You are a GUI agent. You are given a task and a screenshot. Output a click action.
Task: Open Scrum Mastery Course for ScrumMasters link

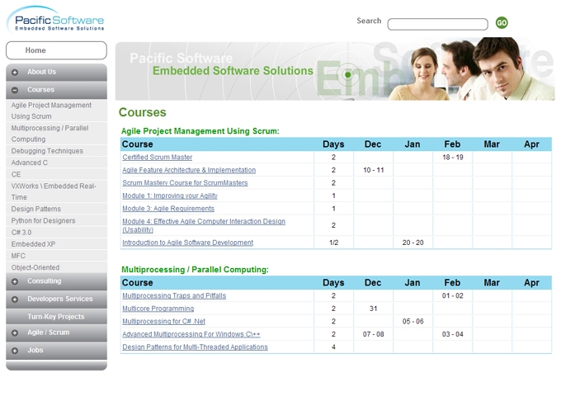(x=185, y=183)
